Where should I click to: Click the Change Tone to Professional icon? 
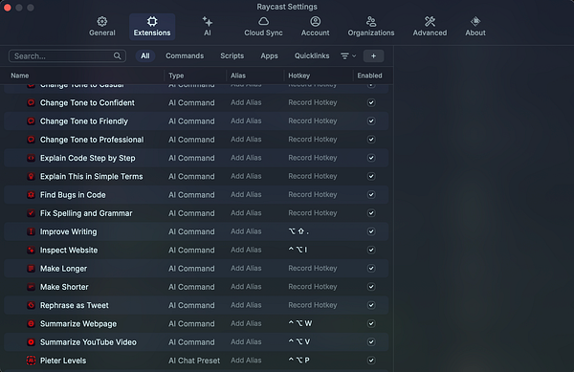coord(32,140)
